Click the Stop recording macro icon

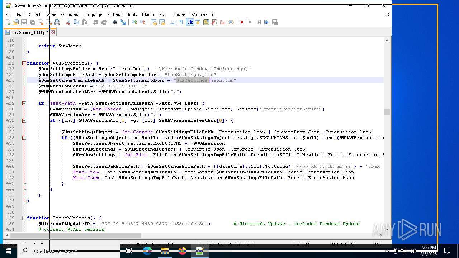(x=250, y=22)
